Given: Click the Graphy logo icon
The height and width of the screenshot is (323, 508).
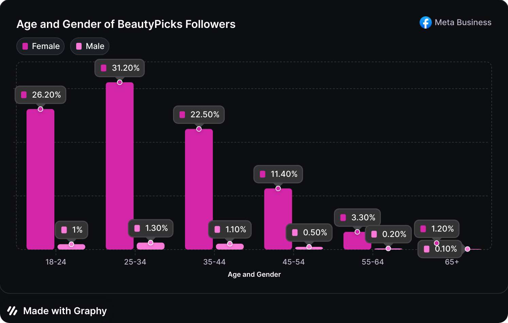Looking at the screenshot, I should click(x=13, y=311).
